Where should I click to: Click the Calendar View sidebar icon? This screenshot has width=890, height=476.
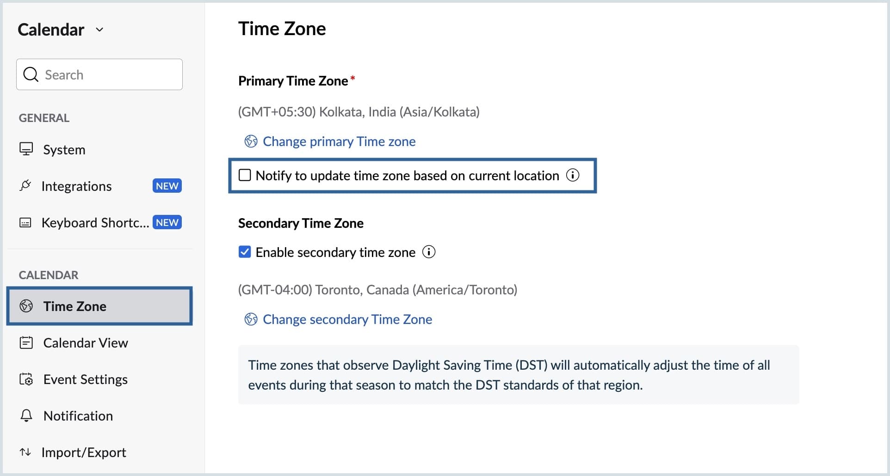[26, 343]
